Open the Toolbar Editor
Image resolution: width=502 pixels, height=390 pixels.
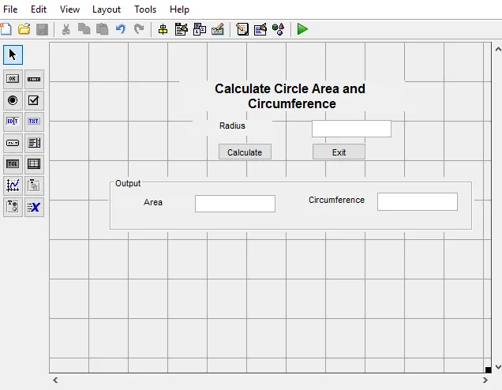click(218, 29)
